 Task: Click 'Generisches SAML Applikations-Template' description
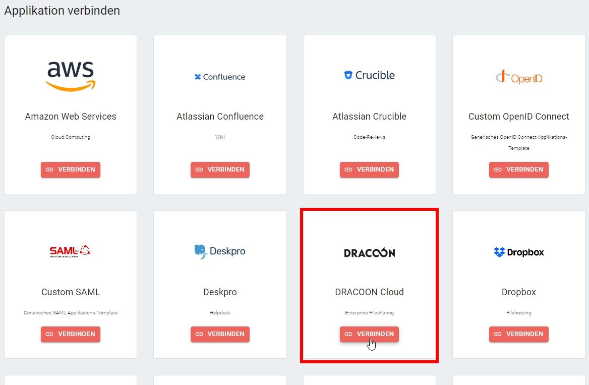point(71,313)
